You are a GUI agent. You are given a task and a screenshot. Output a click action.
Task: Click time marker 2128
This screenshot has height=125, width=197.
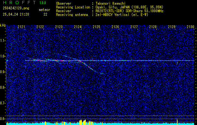[x=153, y=27]
